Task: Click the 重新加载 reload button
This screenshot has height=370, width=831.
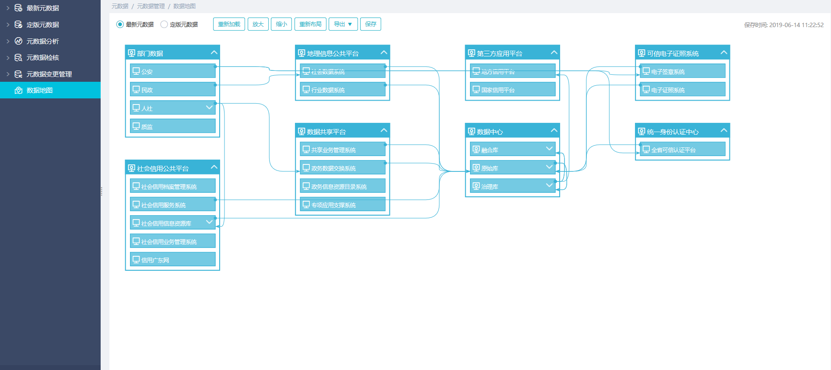Action: [x=229, y=24]
